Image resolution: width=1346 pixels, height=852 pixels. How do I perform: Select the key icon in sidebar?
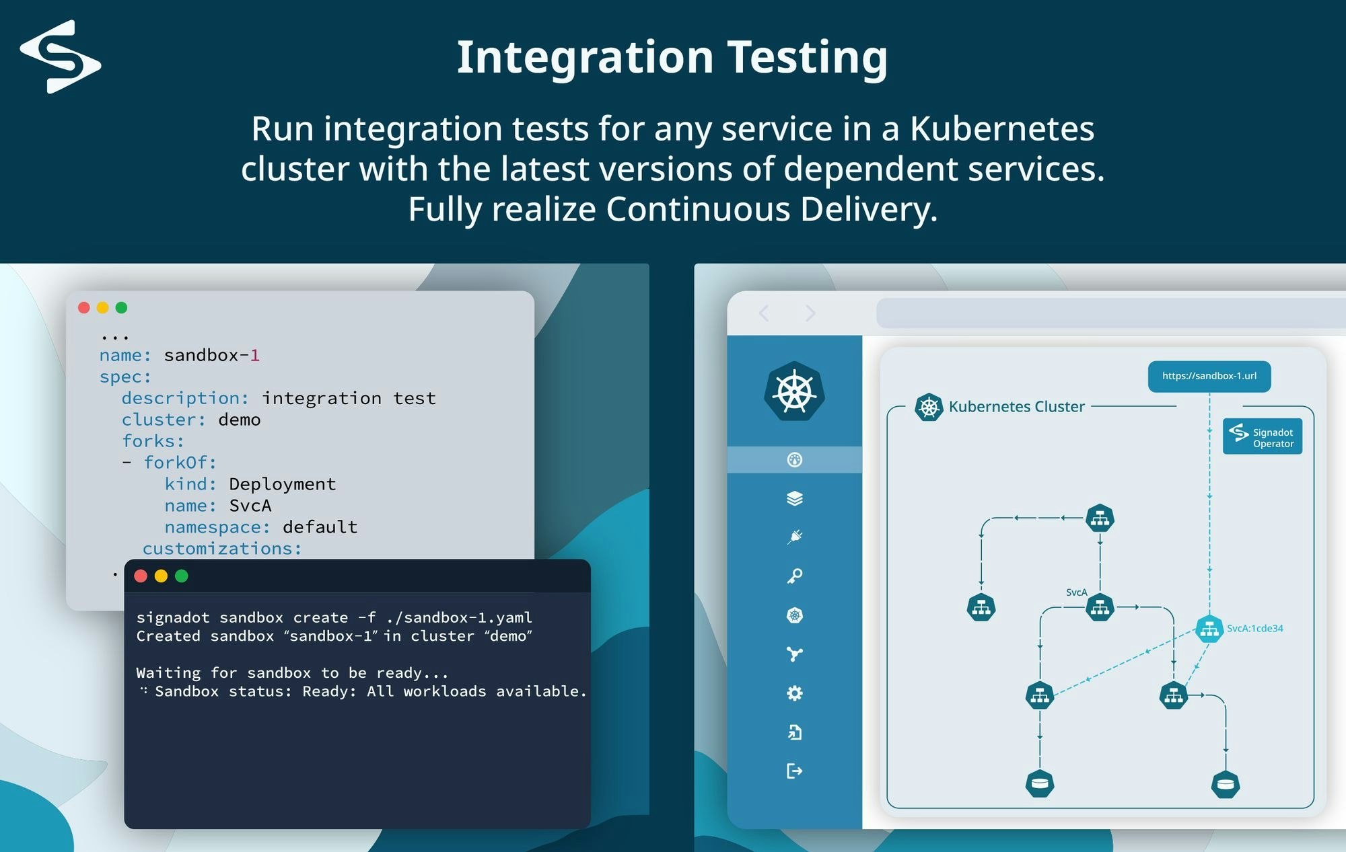coord(794,576)
